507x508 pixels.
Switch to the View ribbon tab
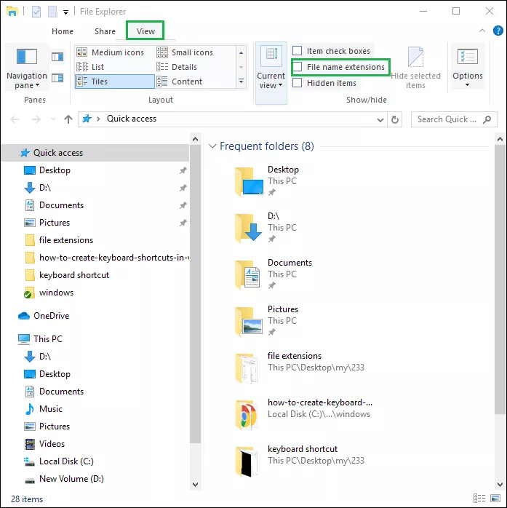[x=145, y=31]
